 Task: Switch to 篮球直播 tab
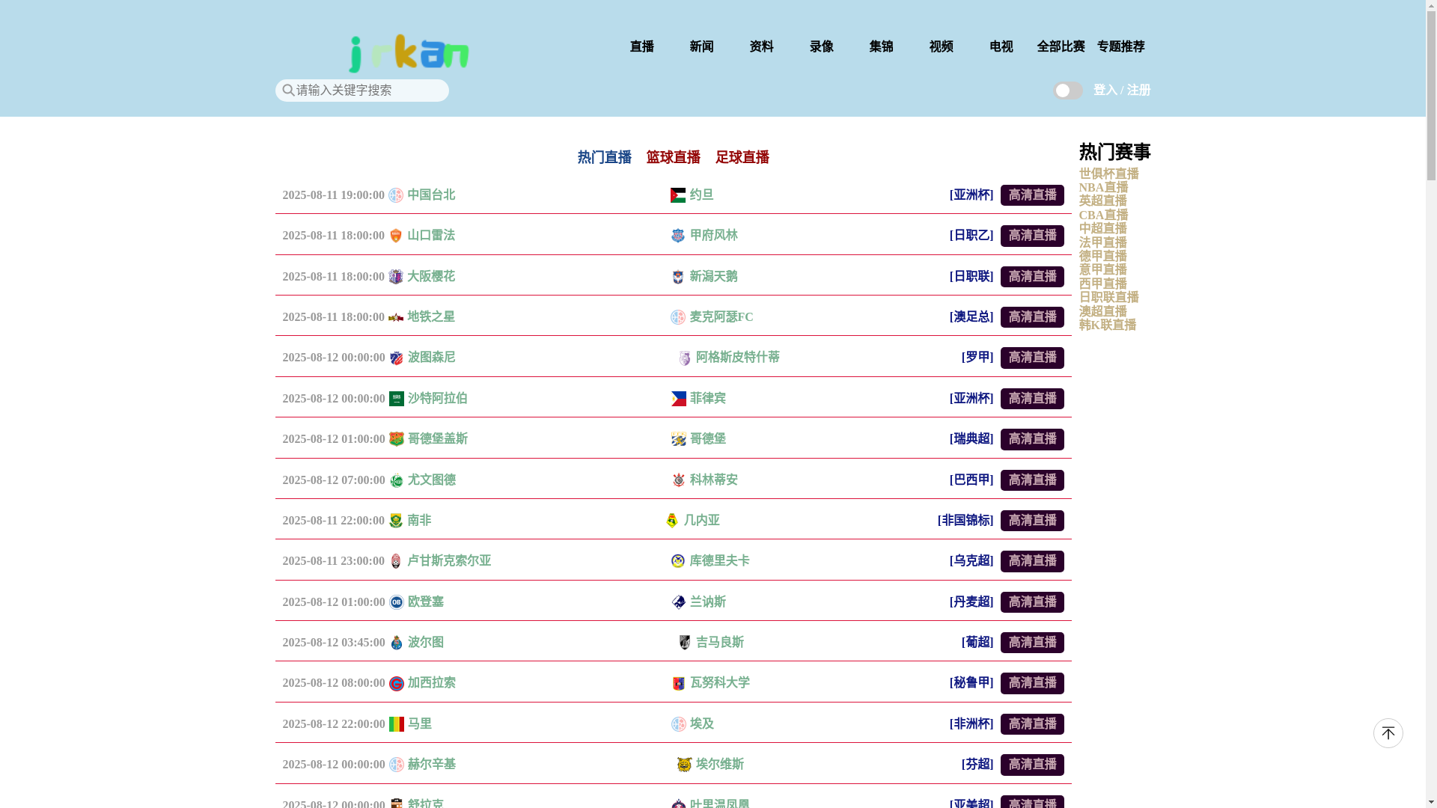pyautogui.click(x=673, y=157)
